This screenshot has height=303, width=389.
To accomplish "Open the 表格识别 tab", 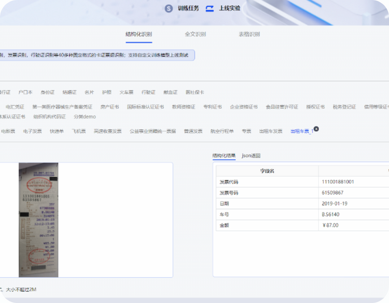I will pos(249,34).
